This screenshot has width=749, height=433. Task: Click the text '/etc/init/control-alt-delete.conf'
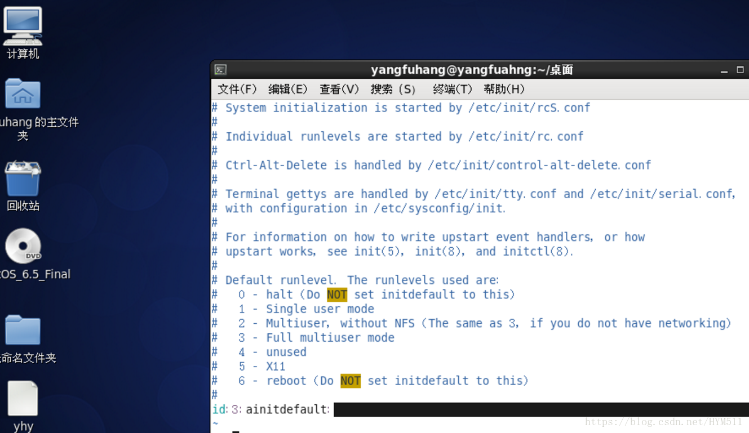pos(539,165)
